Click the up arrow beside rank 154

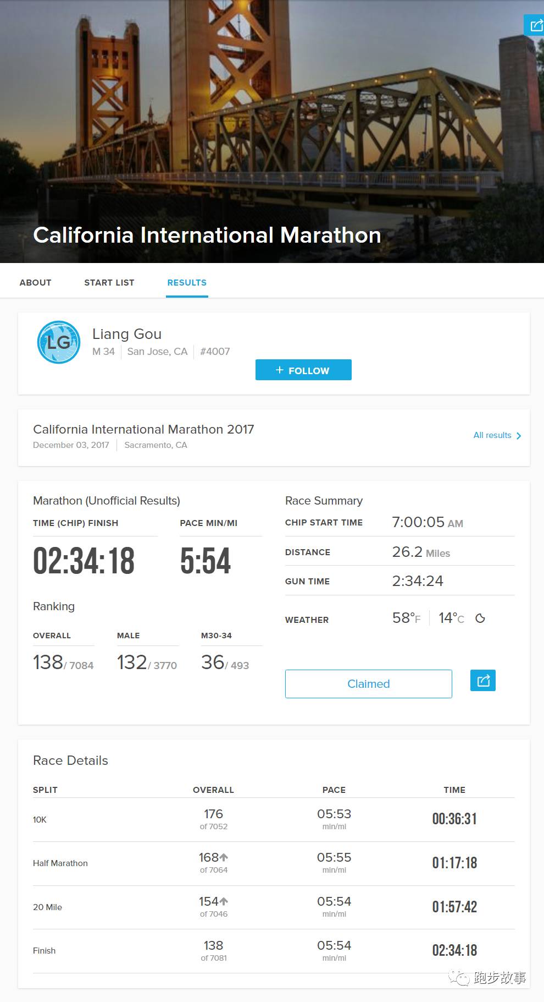tap(224, 901)
